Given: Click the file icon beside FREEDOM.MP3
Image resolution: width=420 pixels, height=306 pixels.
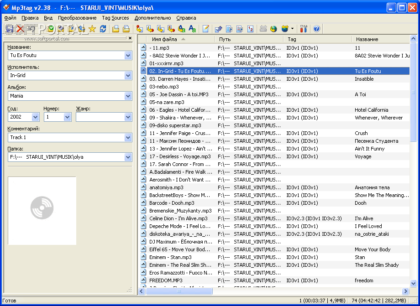Looking at the screenshot, I should (x=143, y=280).
